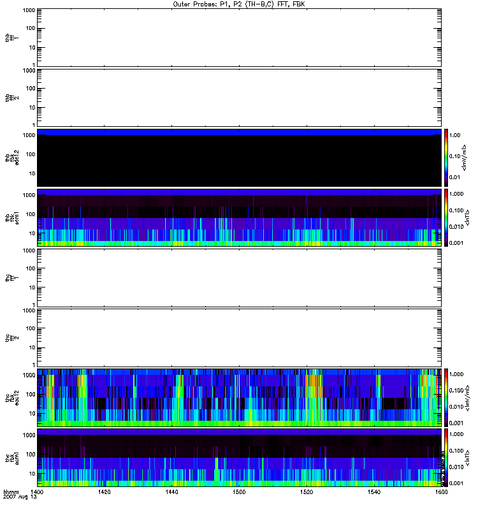Click the 1400 time tick label

[38, 493]
